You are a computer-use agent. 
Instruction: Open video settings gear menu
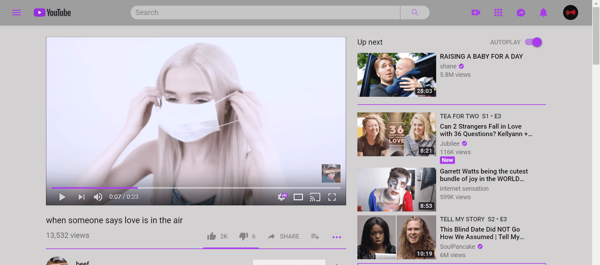coord(281,197)
